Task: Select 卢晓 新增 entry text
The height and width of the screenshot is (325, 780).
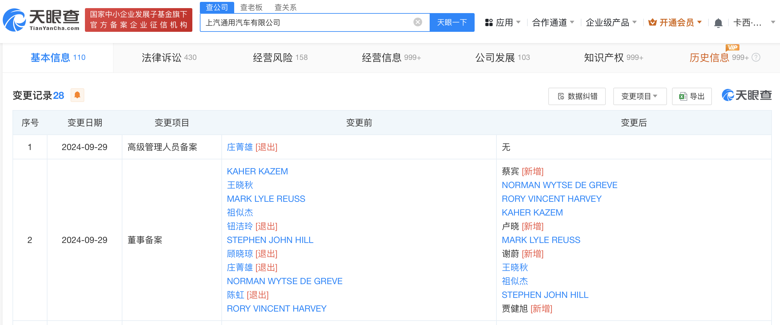Action: tap(523, 226)
